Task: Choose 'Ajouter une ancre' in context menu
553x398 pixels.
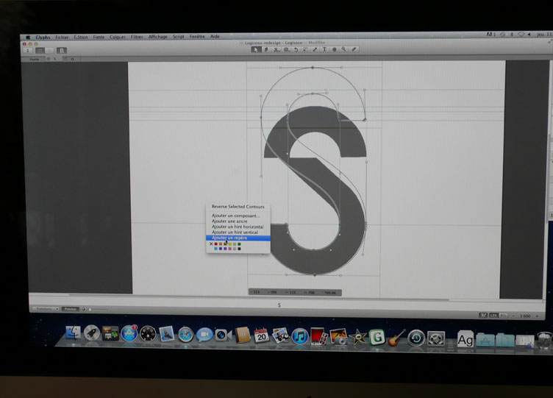Action: 229,221
